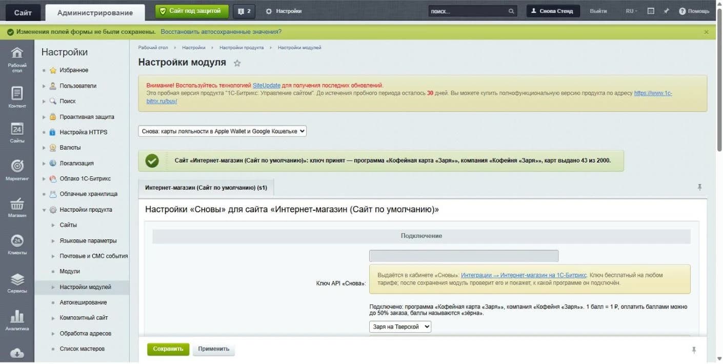Click the Избранное star icon
This screenshot has height=364, width=723.
click(x=53, y=70)
